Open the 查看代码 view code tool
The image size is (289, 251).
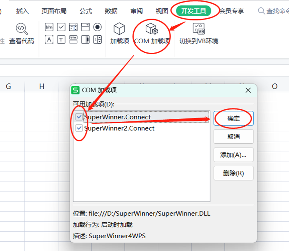[22, 33]
